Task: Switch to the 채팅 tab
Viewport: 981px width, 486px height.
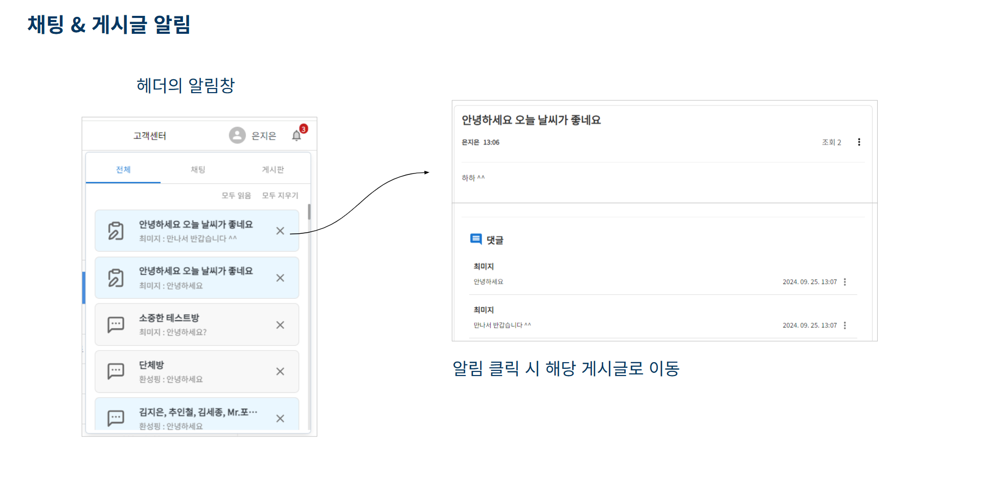Action: [x=198, y=169]
